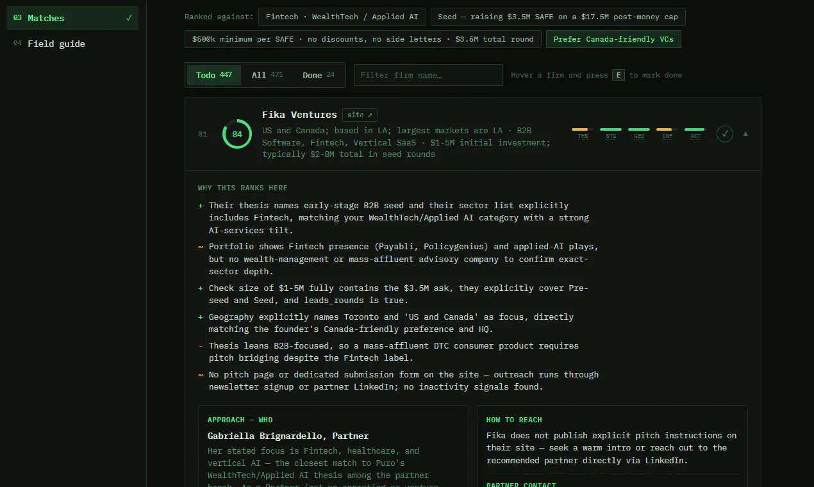Click the ACT activity score bar

click(695, 133)
